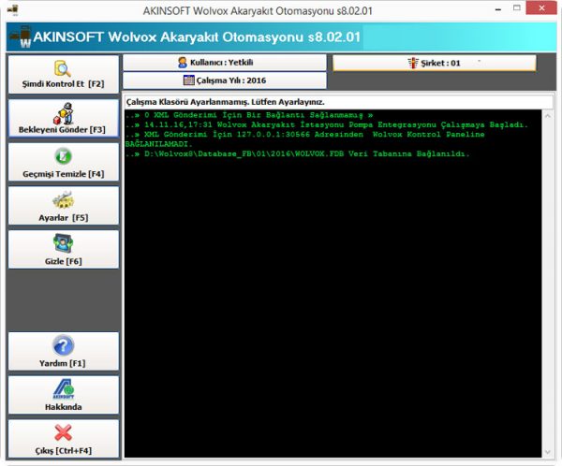Click the Bekleyeni Gönder worker icon
Screen dimensions: 562x466
point(64,113)
